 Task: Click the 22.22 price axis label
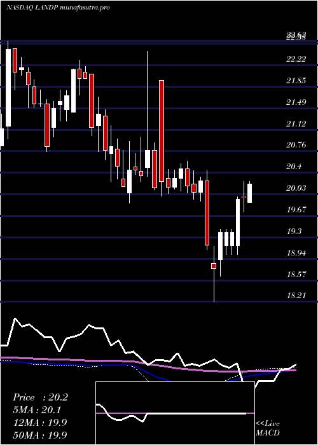(x=296, y=59)
